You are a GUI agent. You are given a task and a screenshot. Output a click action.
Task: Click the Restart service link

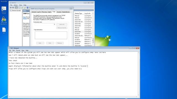(x=25, y=19)
